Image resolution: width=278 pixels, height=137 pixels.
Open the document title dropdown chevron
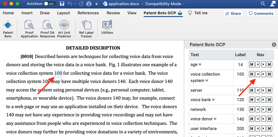coord(183,4)
